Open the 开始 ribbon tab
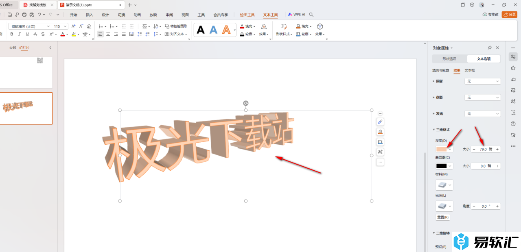This screenshot has height=252, width=521. pyautogui.click(x=73, y=15)
